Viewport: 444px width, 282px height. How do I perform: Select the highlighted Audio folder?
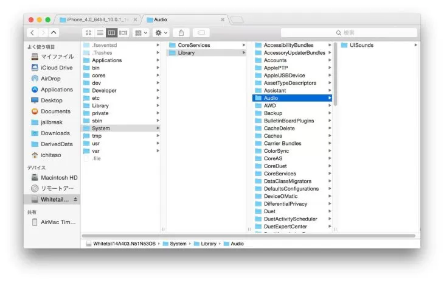pos(293,98)
